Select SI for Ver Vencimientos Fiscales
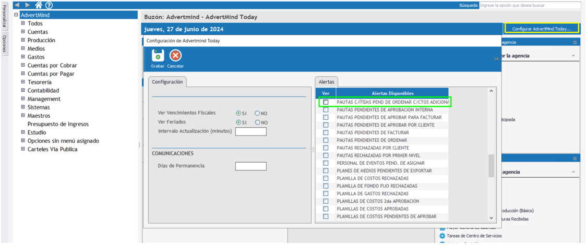Viewport: 586px width, 245px height. [x=238, y=113]
